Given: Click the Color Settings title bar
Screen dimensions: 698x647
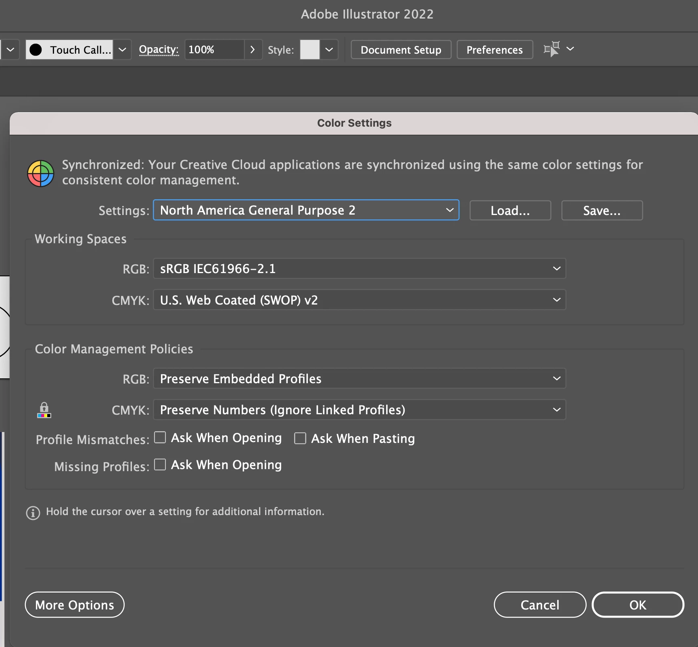Looking at the screenshot, I should (x=354, y=123).
